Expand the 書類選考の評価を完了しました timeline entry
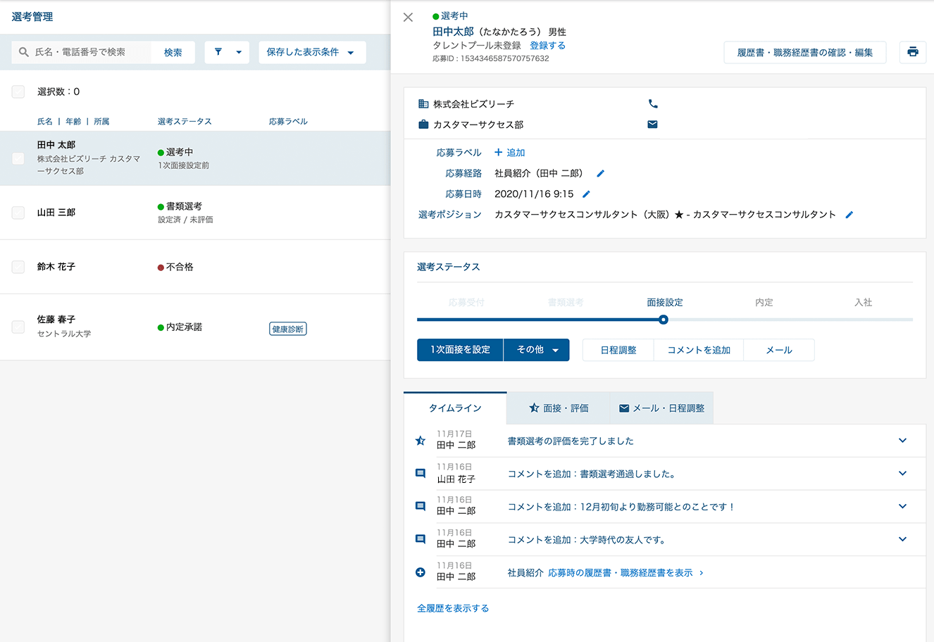934x642 pixels. (902, 441)
